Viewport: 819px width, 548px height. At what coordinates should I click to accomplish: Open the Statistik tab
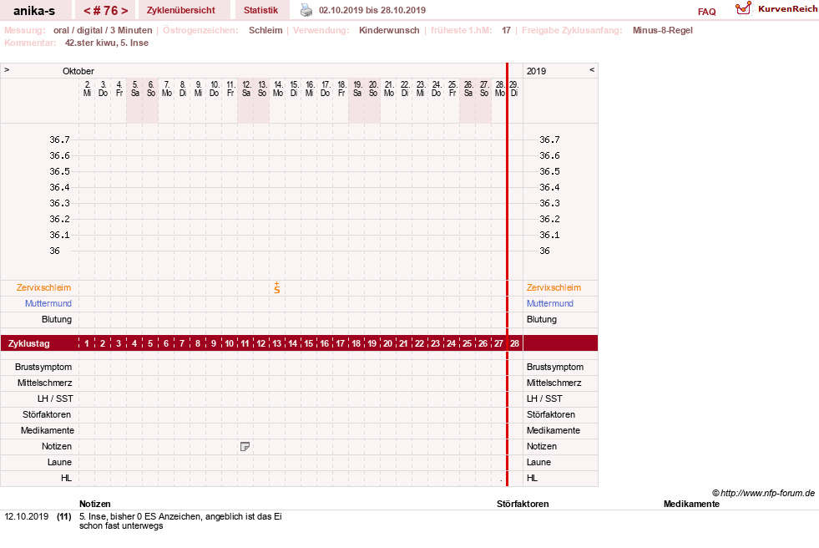[x=260, y=11]
